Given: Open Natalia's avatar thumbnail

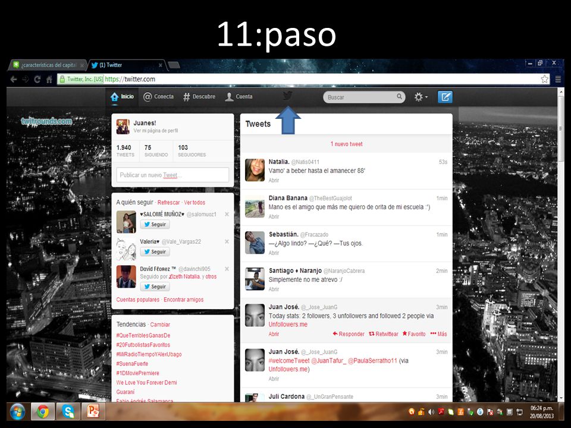Looking at the screenshot, I should 255,170.
